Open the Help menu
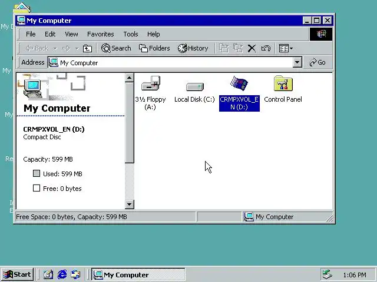The height and width of the screenshot is (282, 377). (153, 34)
